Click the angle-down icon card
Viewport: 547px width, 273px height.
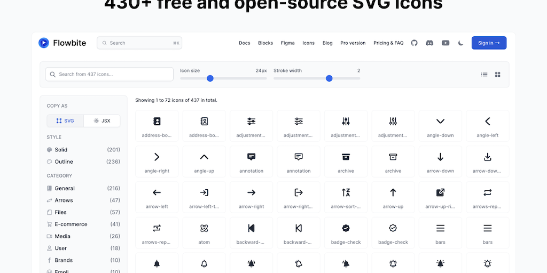point(440,126)
